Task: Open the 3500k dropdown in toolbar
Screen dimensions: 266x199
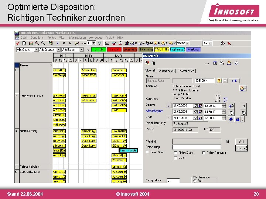Action: point(187,43)
